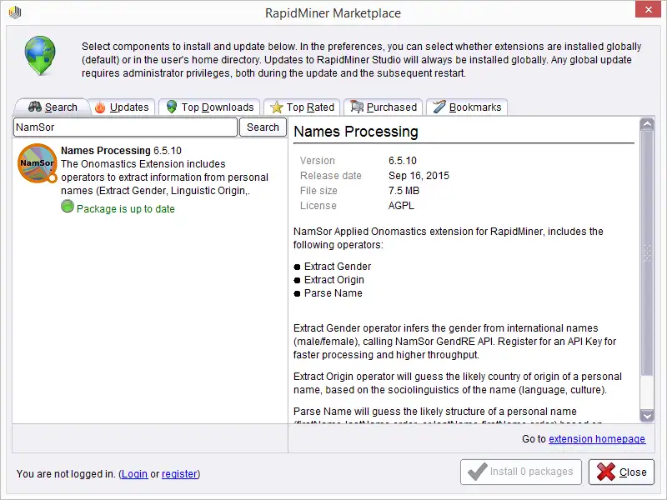Focus the NamSor search input field
The width and height of the screenshot is (667, 500).
click(125, 127)
